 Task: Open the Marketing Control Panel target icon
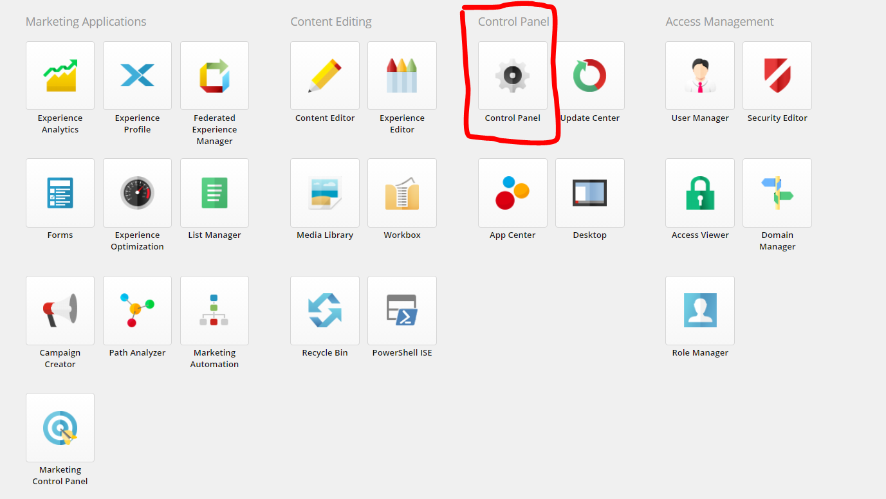[x=60, y=427]
